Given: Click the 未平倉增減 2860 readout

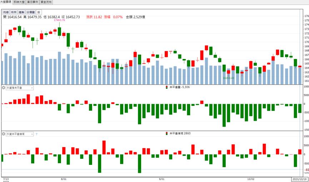Looking at the screenshot, I should point(180,133).
